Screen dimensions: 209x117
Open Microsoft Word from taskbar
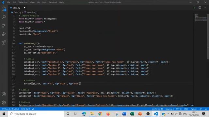click(124, 114)
